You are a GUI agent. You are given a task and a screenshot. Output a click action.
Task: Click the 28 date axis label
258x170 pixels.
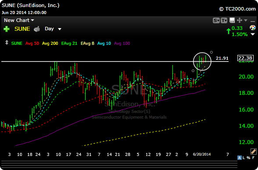click(x=128, y=155)
